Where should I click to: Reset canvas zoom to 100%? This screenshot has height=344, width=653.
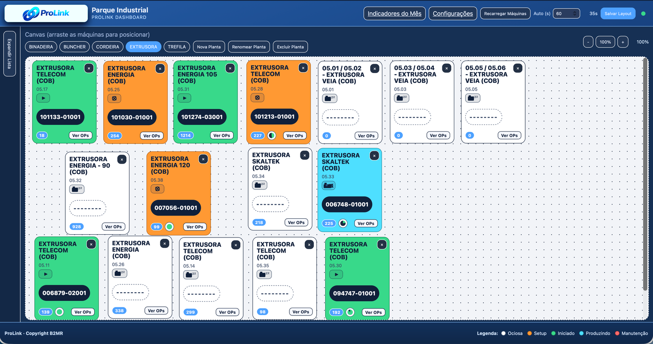pyautogui.click(x=605, y=42)
